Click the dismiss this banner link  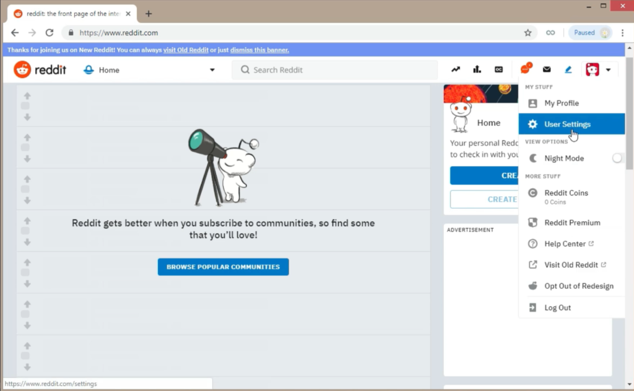tap(259, 50)
